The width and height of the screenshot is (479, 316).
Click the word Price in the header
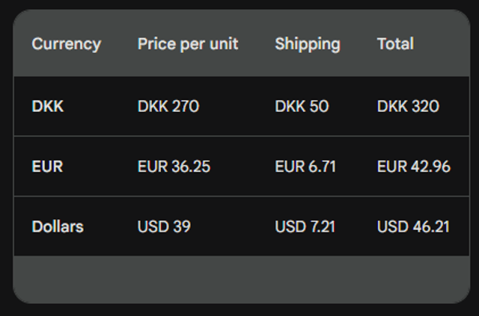click(155, 44)
